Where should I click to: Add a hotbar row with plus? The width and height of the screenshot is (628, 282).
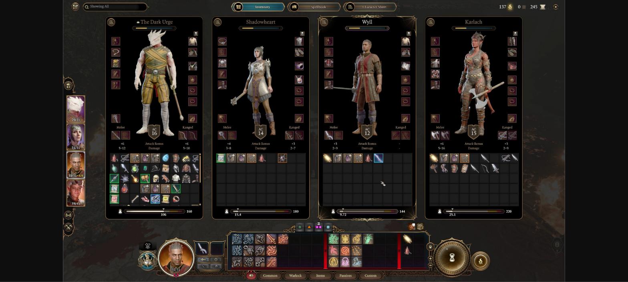click(x=430, y=259)
